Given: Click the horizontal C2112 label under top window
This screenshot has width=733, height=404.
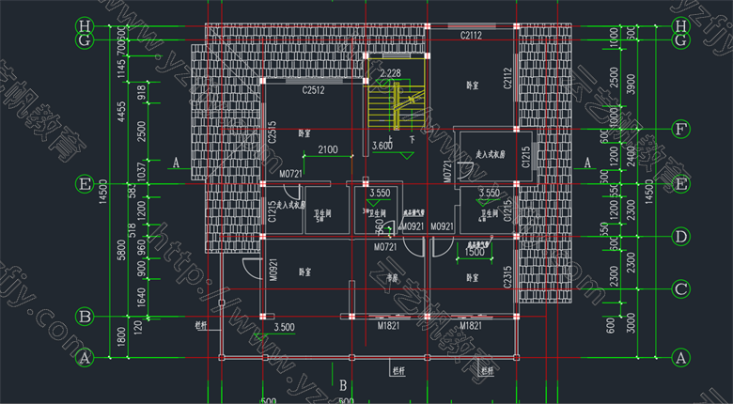Looking at the screenshot, I should [x=471, y=35].
